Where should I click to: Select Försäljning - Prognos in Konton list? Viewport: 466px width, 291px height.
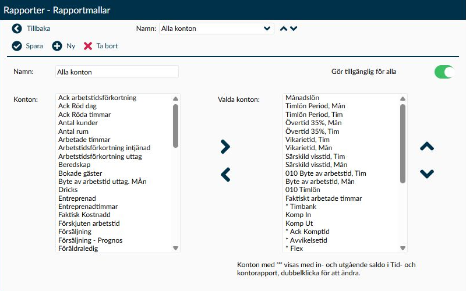pyautogui.click(x=90, y=240)
